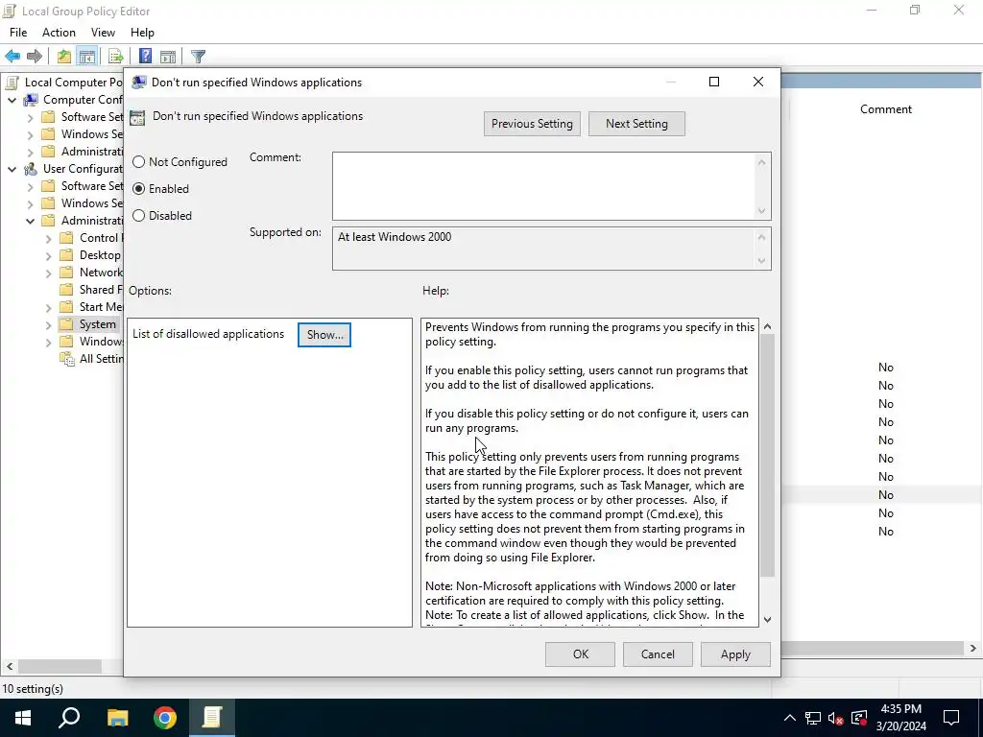Click the policy setting icon beside the heading
This screenshot has width=983, height=737.
click(137, 117)
